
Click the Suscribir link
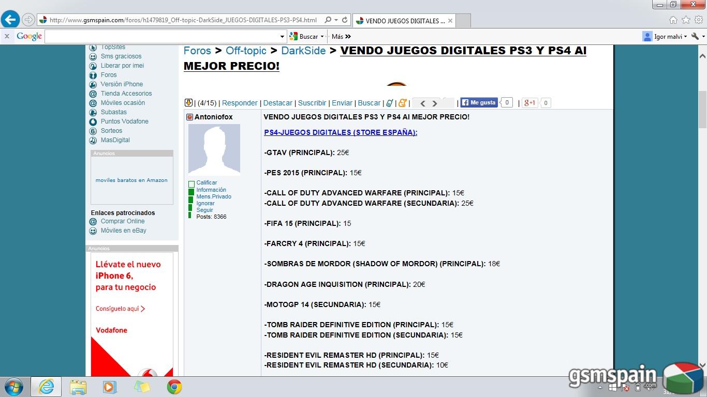(312, 103)
